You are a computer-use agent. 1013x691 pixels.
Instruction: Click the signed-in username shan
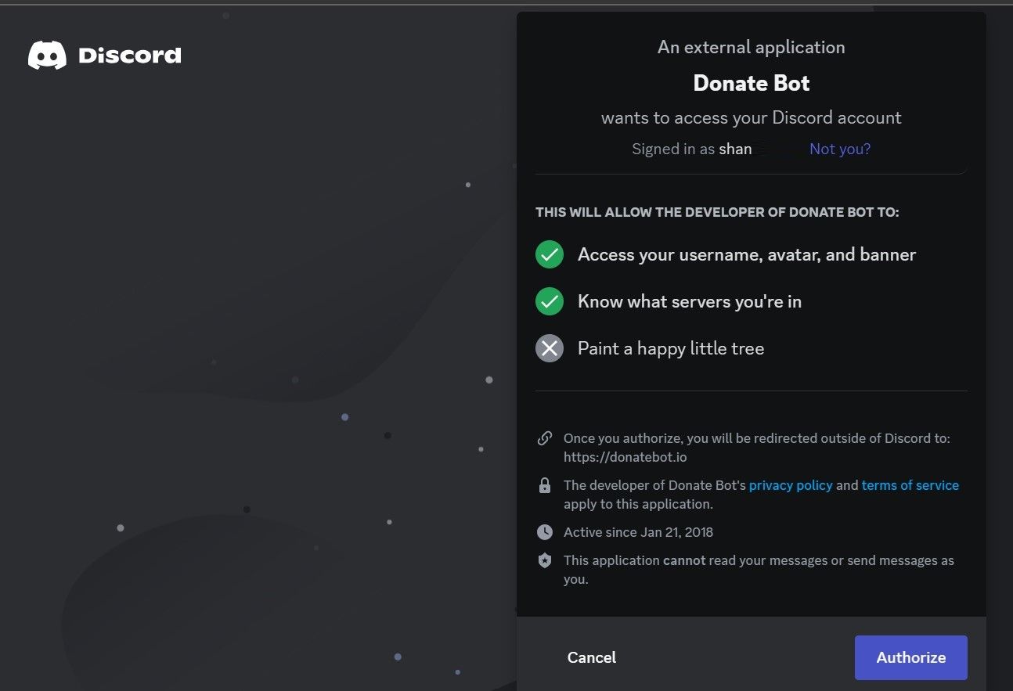click(735, 149)
